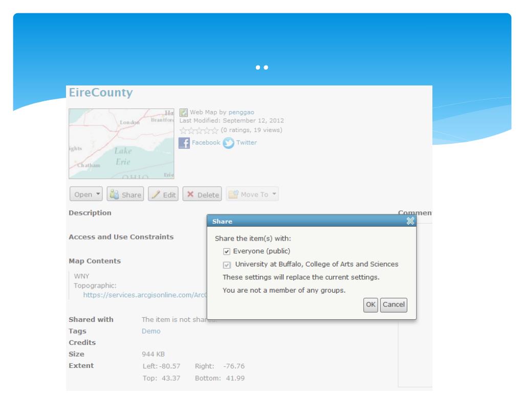Toggle University at Buffalo sharing checkbox
Image resolution: width=524 pixels, height=393 pixels.
[x=227, y=265]
